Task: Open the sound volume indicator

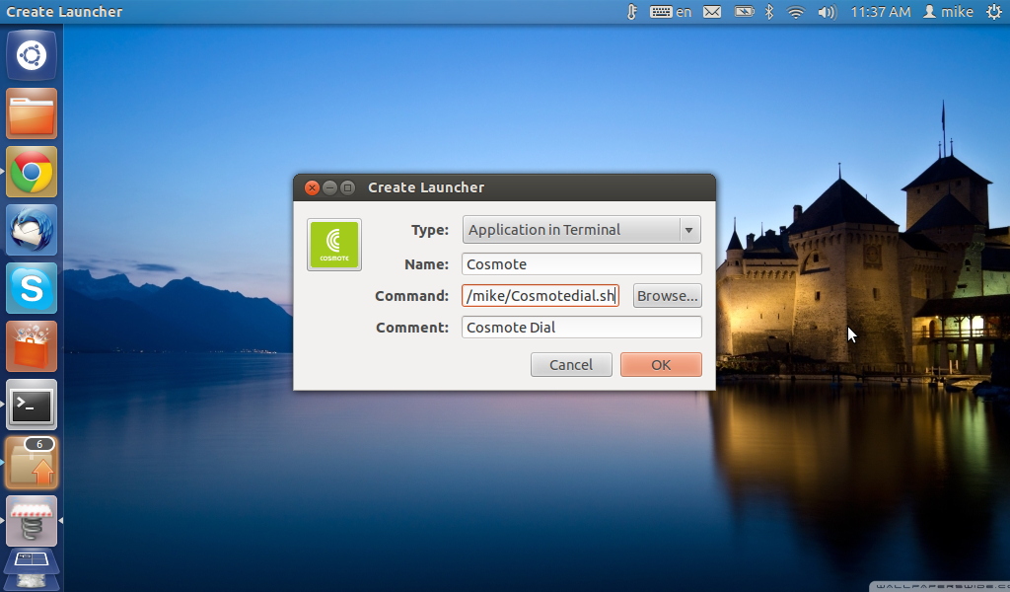Action: [x=827, y=12]
